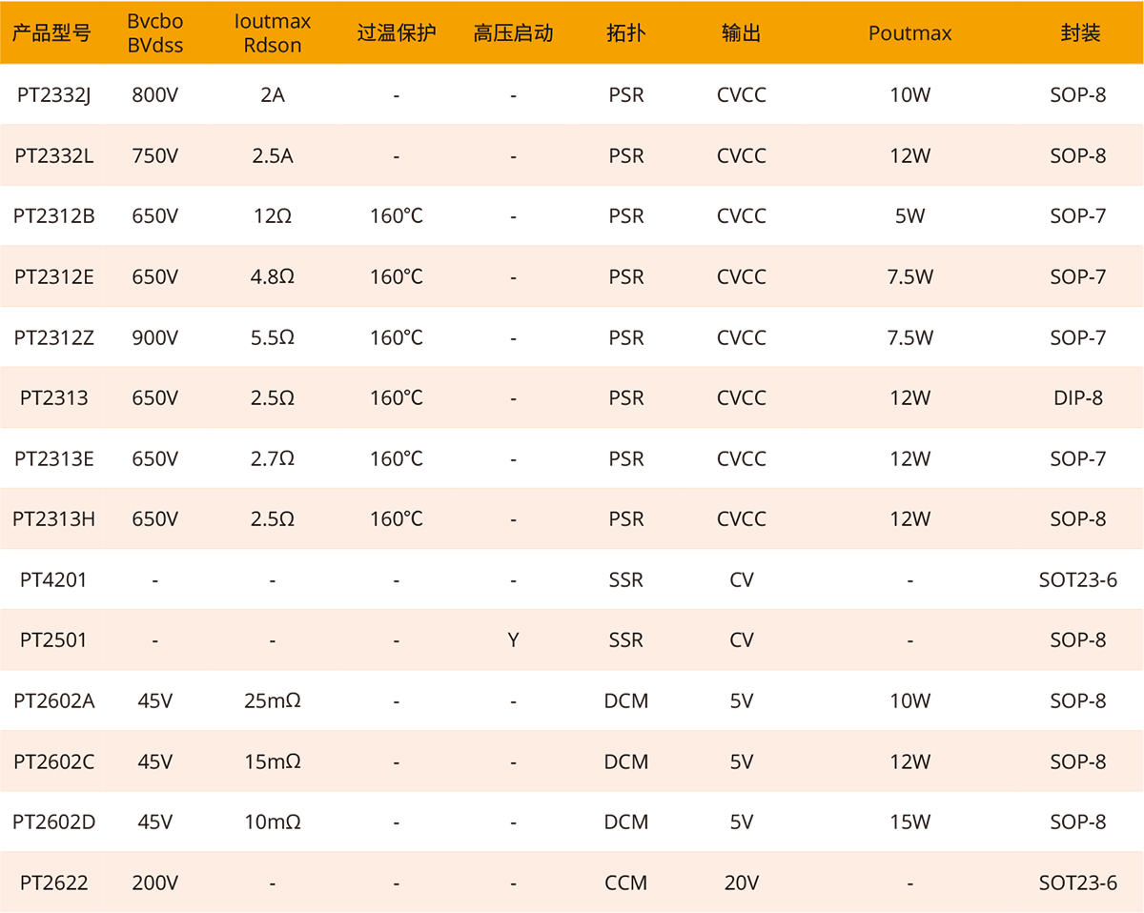Select the PT2602D model name
1144x913 pixels.
[53, 822]
